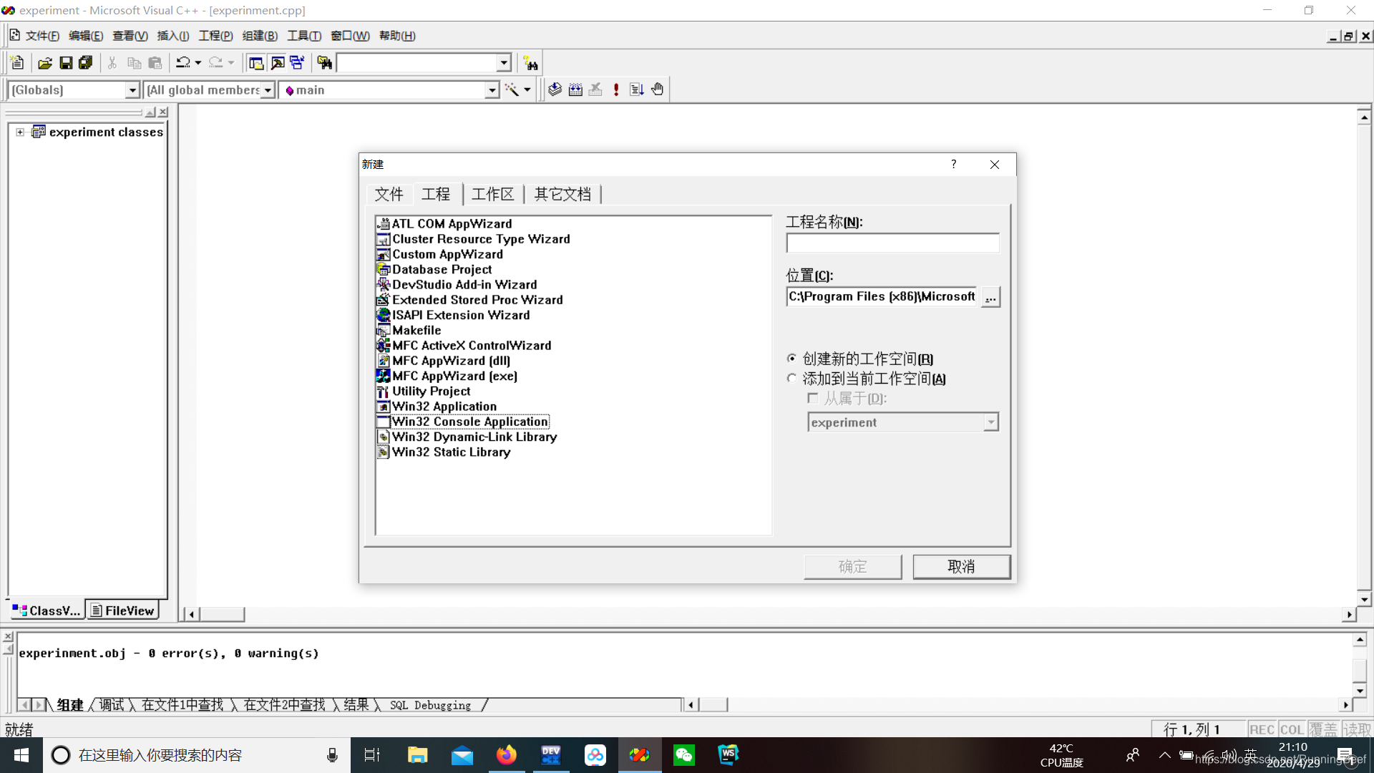
Task: Switch to the 其它文档 tab
Action: [562, 194]
